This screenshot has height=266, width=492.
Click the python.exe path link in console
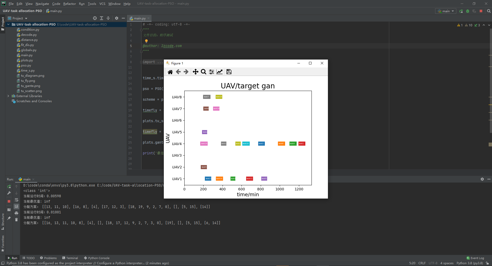click(x=59, y=186)
